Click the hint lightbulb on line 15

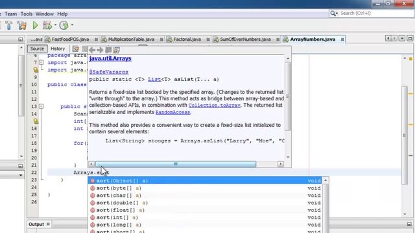pyautogui.click(x=36, y=121)
